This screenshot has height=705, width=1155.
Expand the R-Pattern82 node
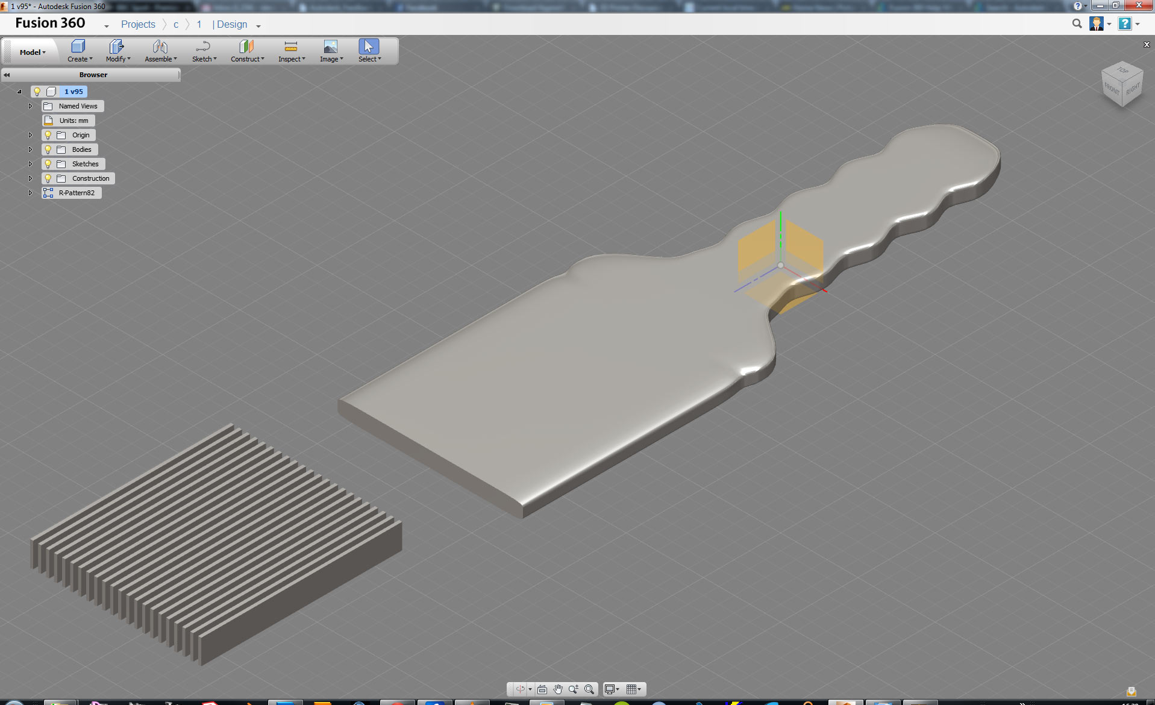tap(30, 193)
